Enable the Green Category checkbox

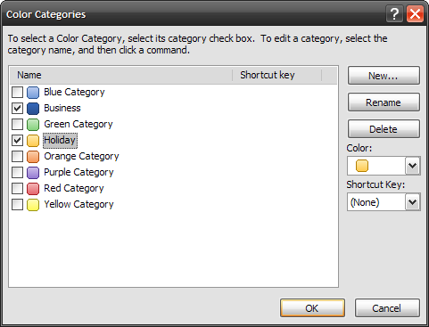17,125
